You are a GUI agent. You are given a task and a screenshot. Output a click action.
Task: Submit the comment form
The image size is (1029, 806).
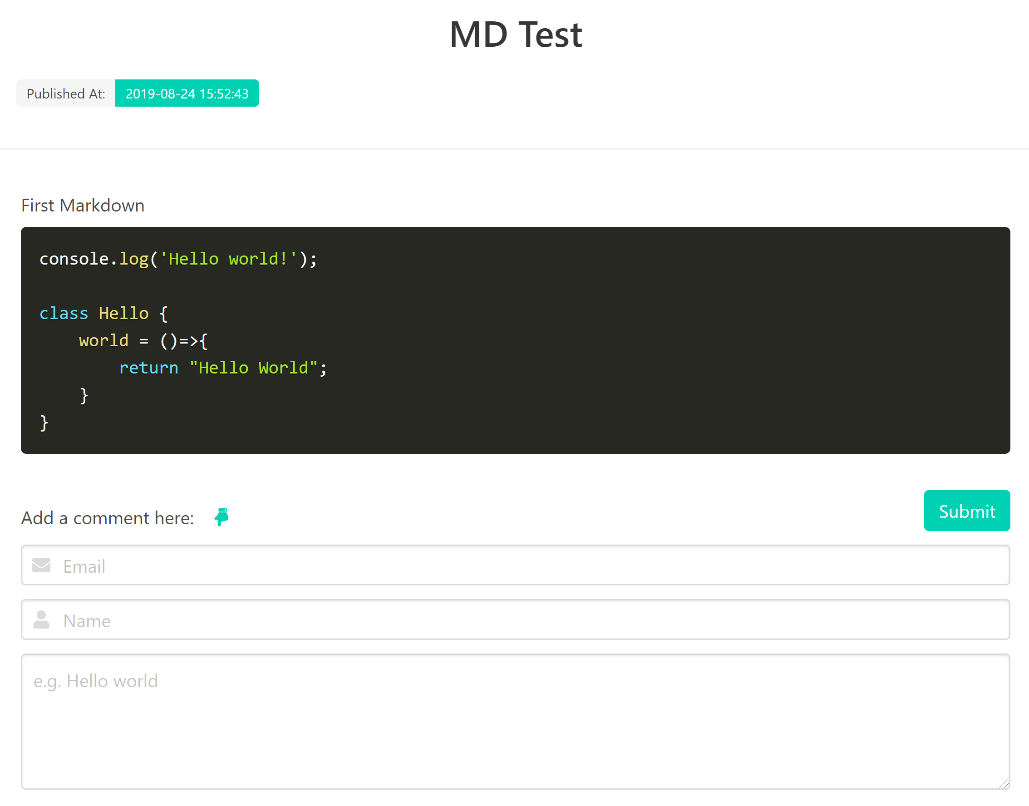click(x=967, y=511)
